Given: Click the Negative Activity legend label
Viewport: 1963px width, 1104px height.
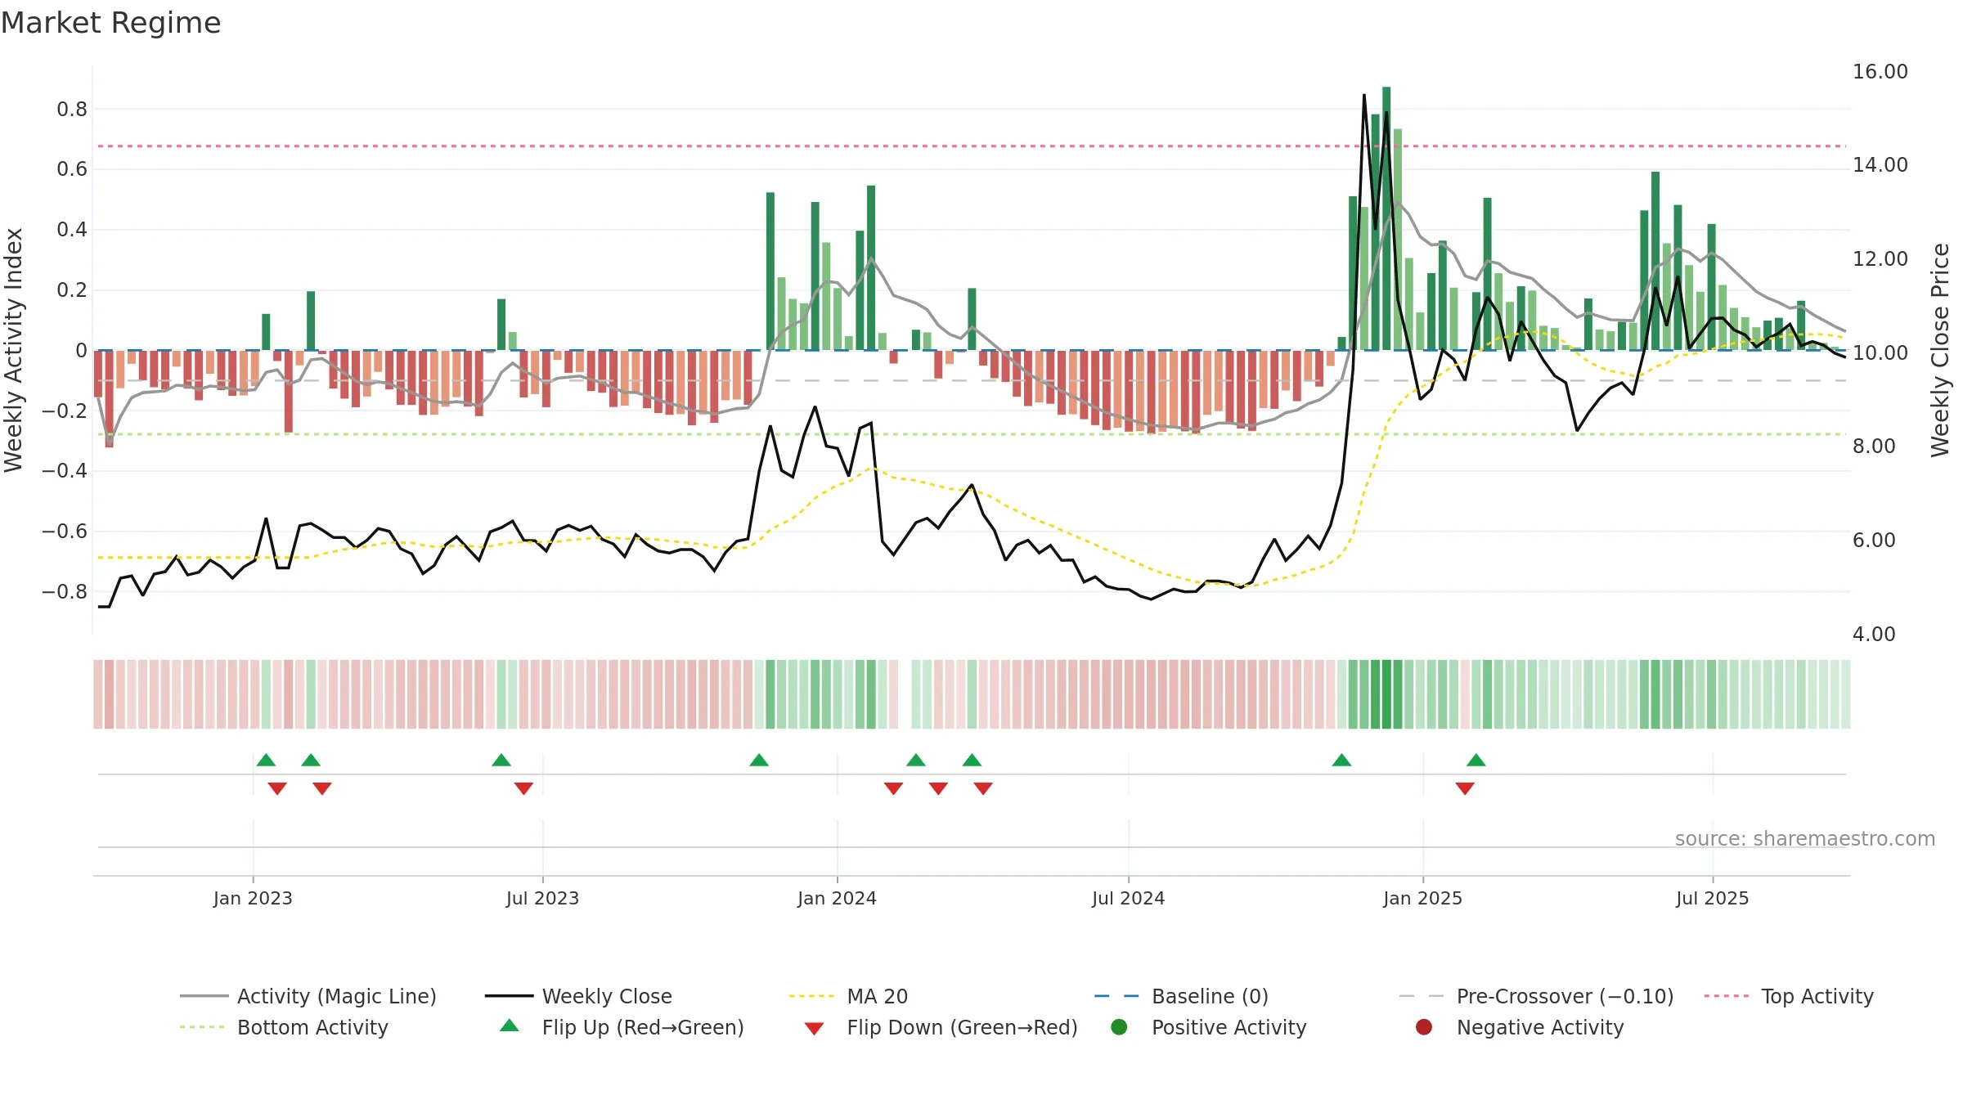Looking at the screenshot, I should (1540, 1027).
